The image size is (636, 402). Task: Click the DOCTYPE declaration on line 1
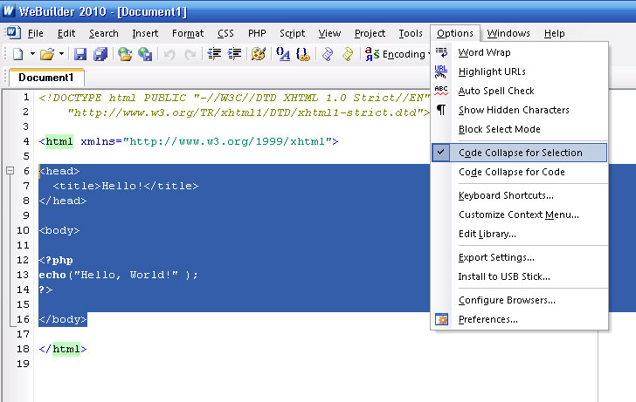click(234, 98)
